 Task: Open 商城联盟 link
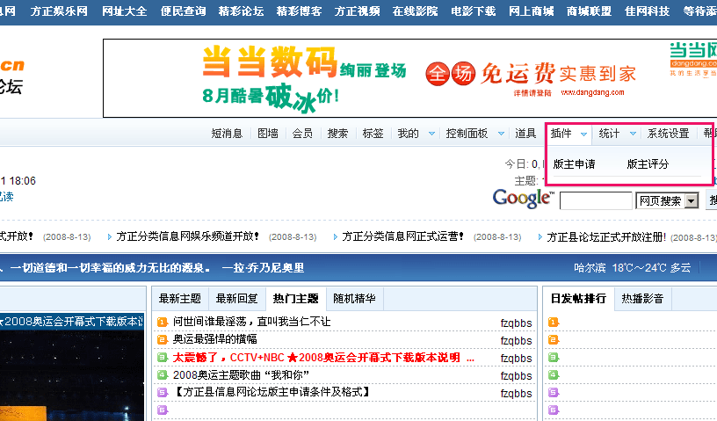point(589,11)
